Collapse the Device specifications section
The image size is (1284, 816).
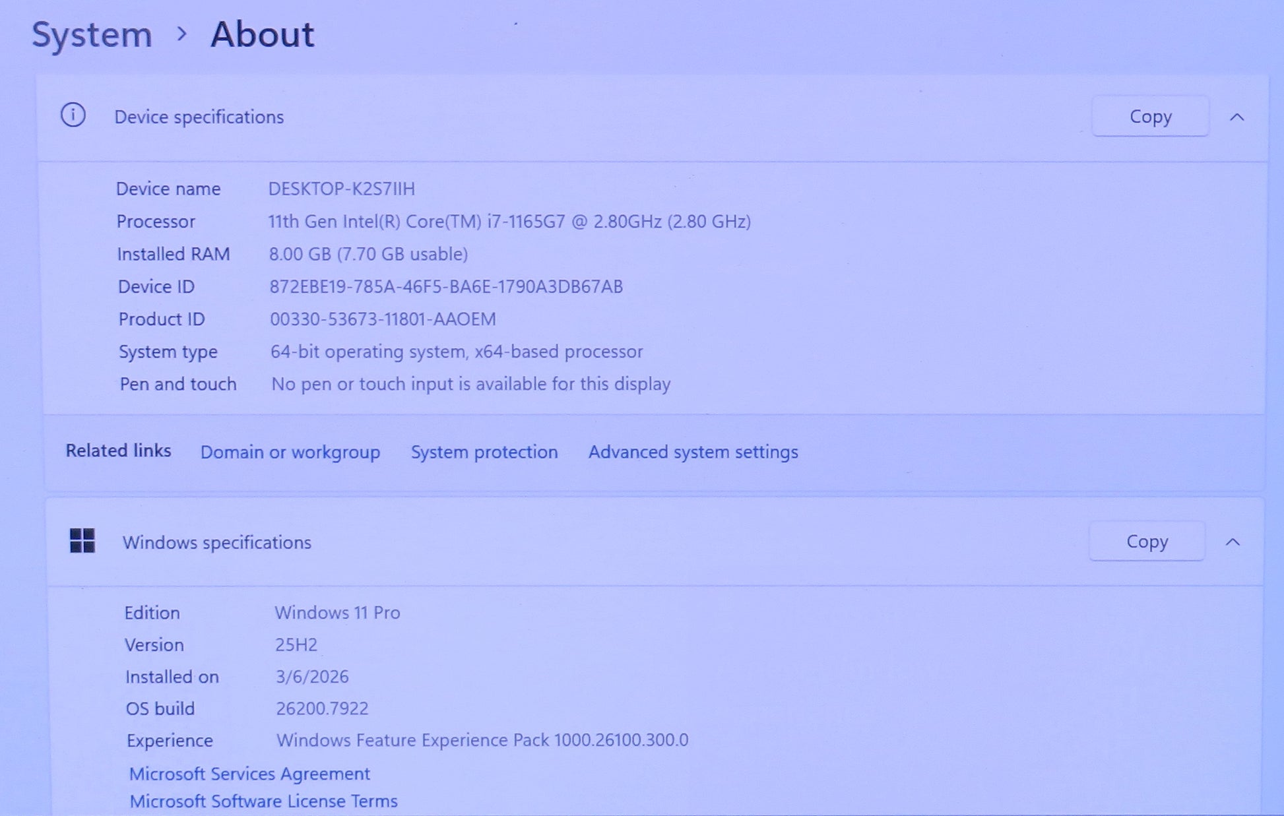click(1236, 117)
